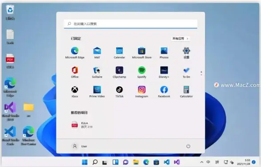Open network and volume quick settings
This screenshot has height=167, width=261.
point(229,162)
